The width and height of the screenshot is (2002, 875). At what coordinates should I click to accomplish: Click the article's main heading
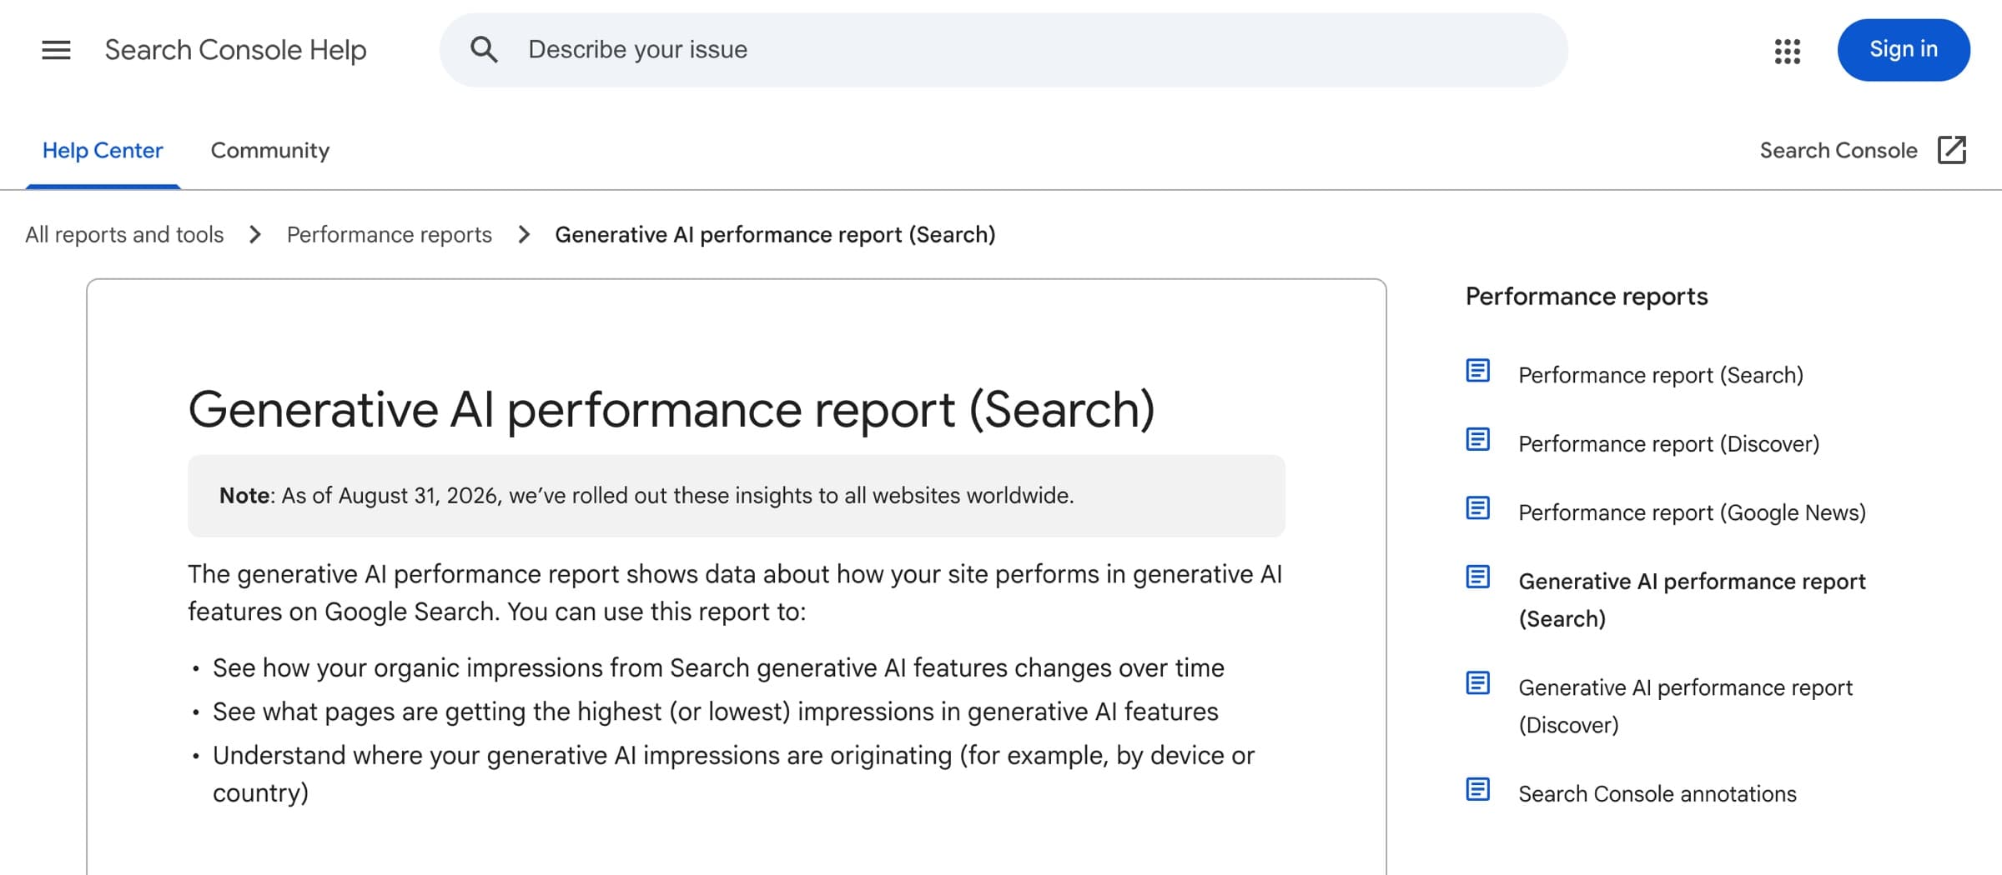coord(672,409)
